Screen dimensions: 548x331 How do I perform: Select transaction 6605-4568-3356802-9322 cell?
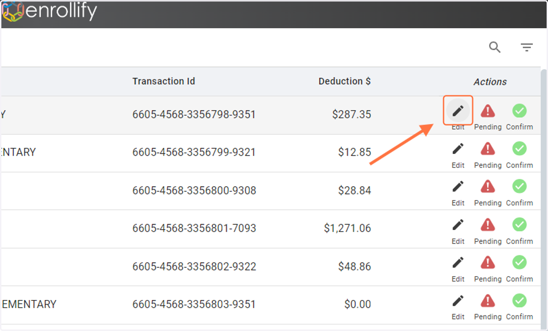point(194,266)
